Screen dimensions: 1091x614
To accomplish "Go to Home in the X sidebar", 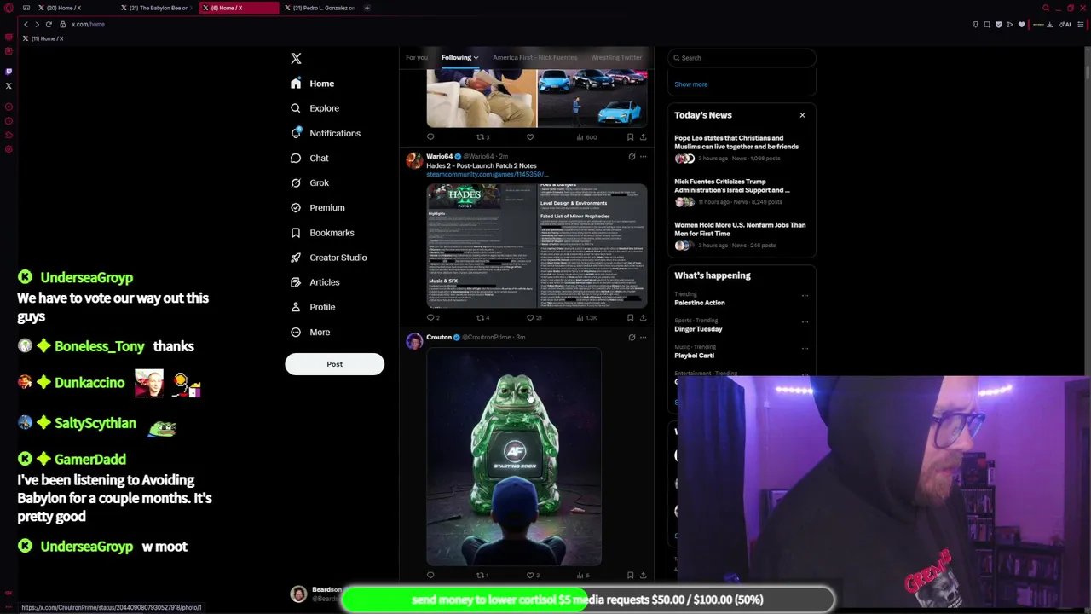I will point(312,84).
